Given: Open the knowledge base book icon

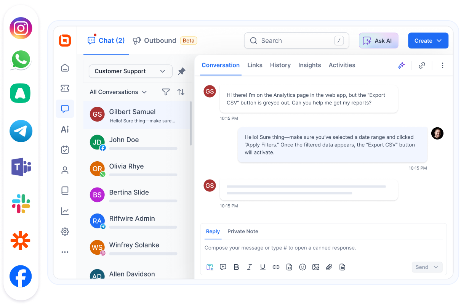Looking at the screenshot, I should [65, 191].
